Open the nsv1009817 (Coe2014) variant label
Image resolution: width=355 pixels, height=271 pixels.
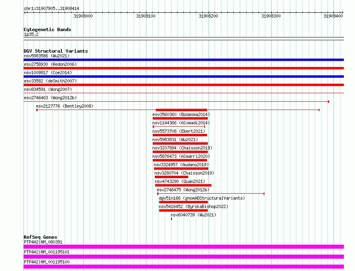pyautogui.click(x=48, y=73)
